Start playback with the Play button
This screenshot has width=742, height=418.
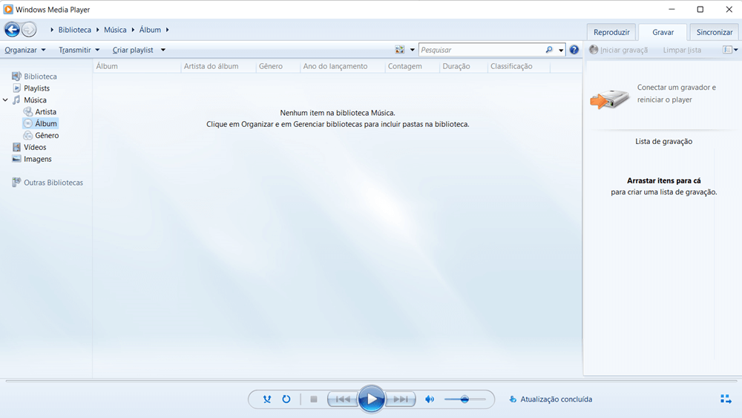(372, 399)
